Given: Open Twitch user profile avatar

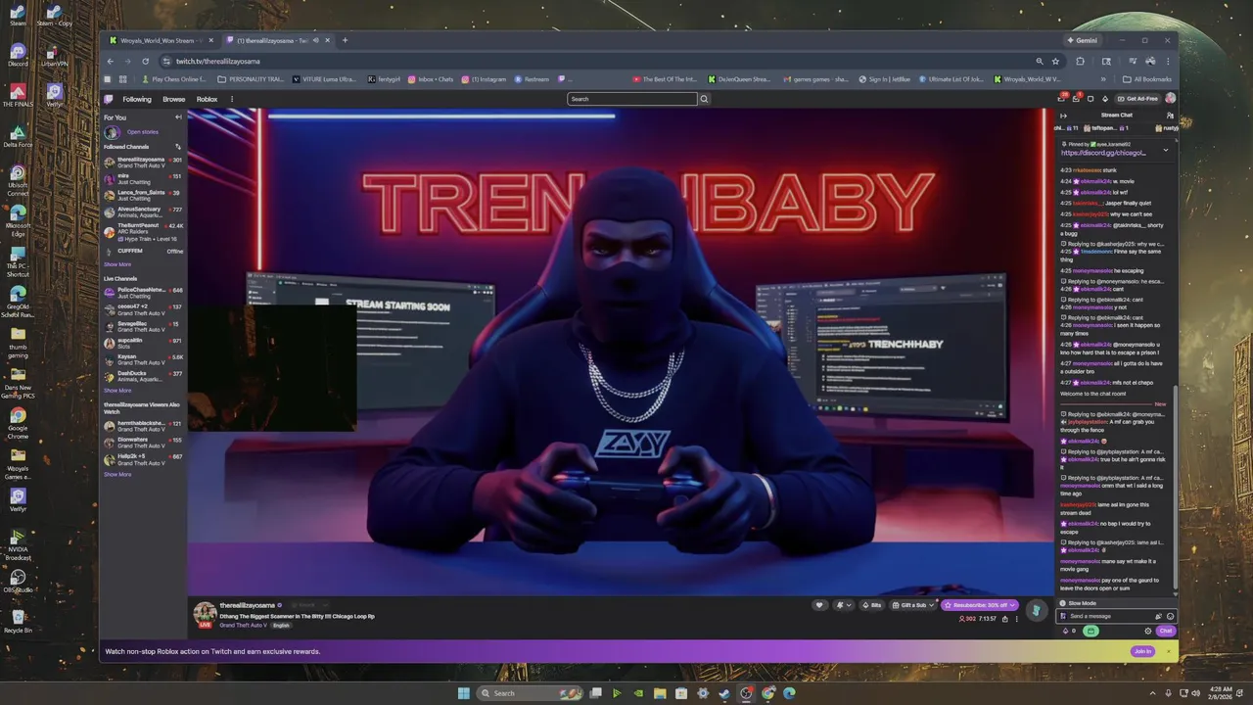Looking at the screenshot, I should click(x=1170, y=98).
